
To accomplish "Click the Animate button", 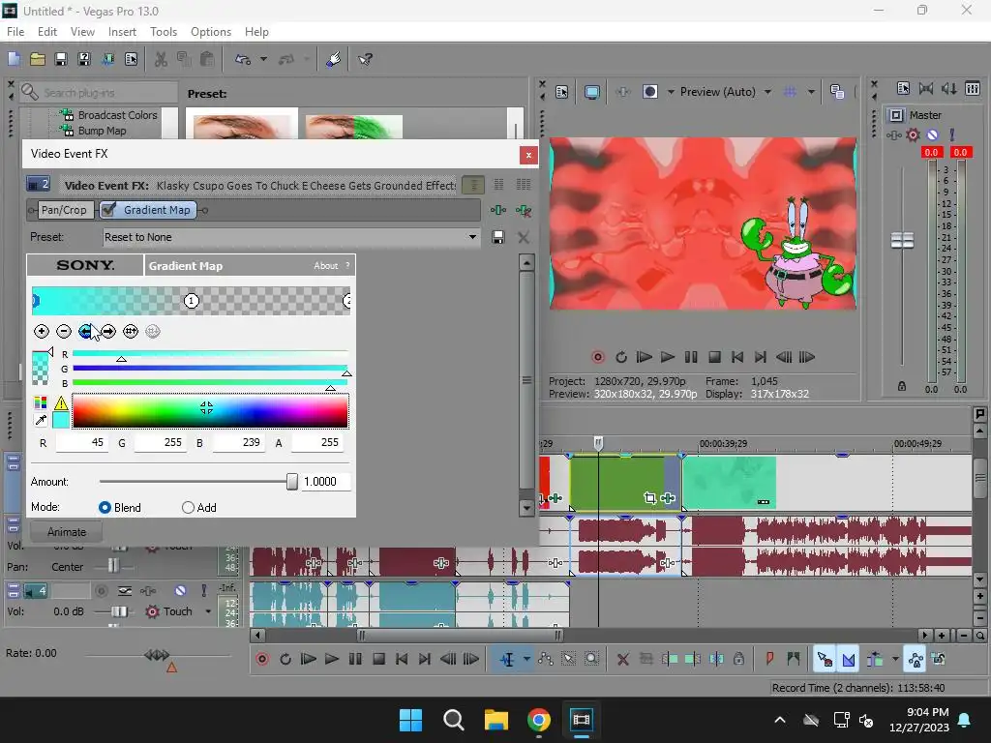I will (67, 532).
